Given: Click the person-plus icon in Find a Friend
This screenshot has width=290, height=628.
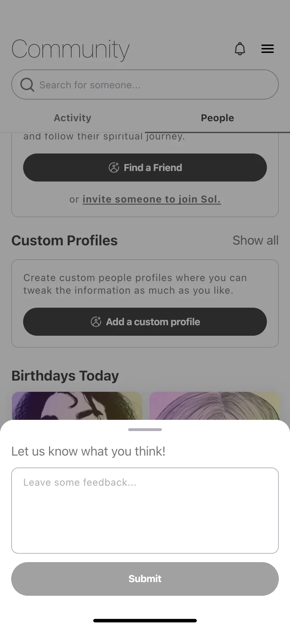Looking at the screenshot, I should click(114, 168).
